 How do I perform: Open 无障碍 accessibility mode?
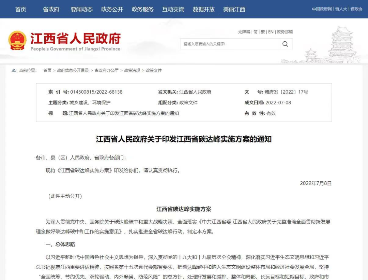[x=244, y=32]
